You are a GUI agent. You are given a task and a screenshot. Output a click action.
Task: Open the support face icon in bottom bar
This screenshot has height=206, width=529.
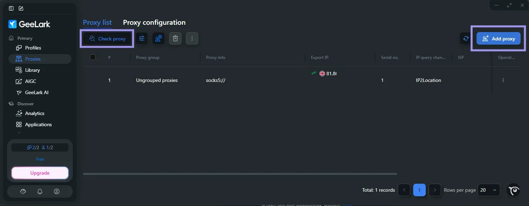click(x=23, y=191)
